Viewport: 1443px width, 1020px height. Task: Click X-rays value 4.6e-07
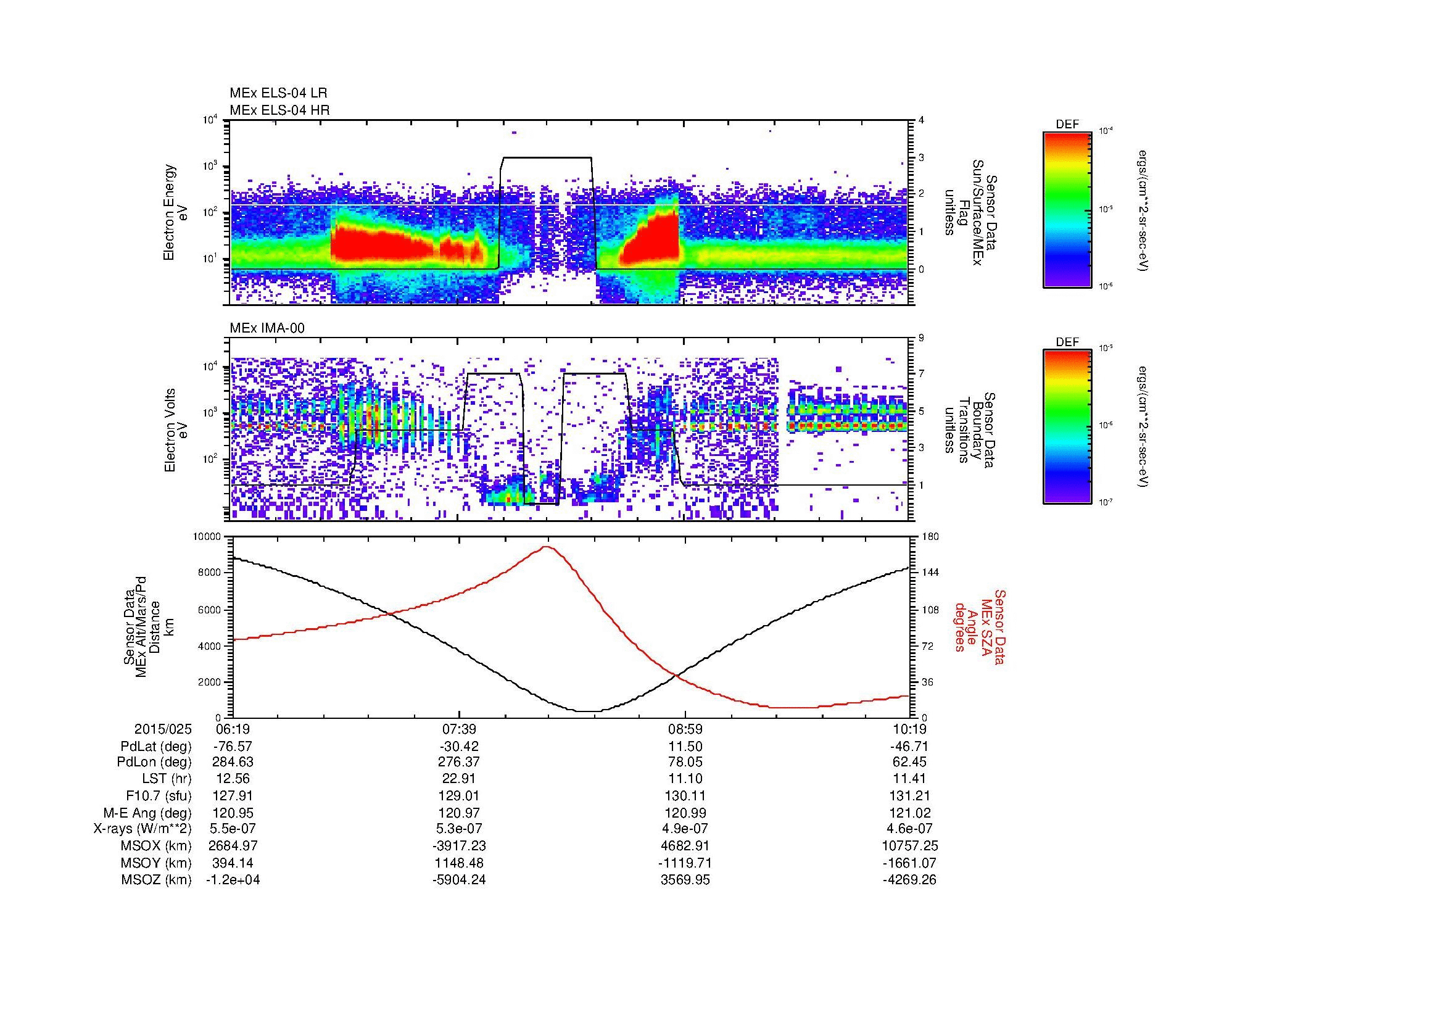(x=909, y=829)
